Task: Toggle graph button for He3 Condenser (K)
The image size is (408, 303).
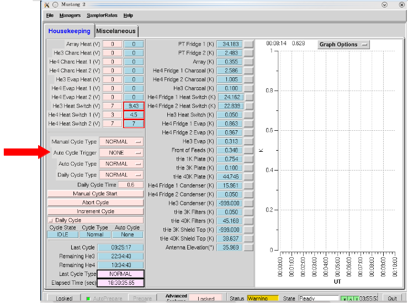Action: (248, 204)
